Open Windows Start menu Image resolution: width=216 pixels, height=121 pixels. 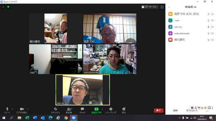4,118
